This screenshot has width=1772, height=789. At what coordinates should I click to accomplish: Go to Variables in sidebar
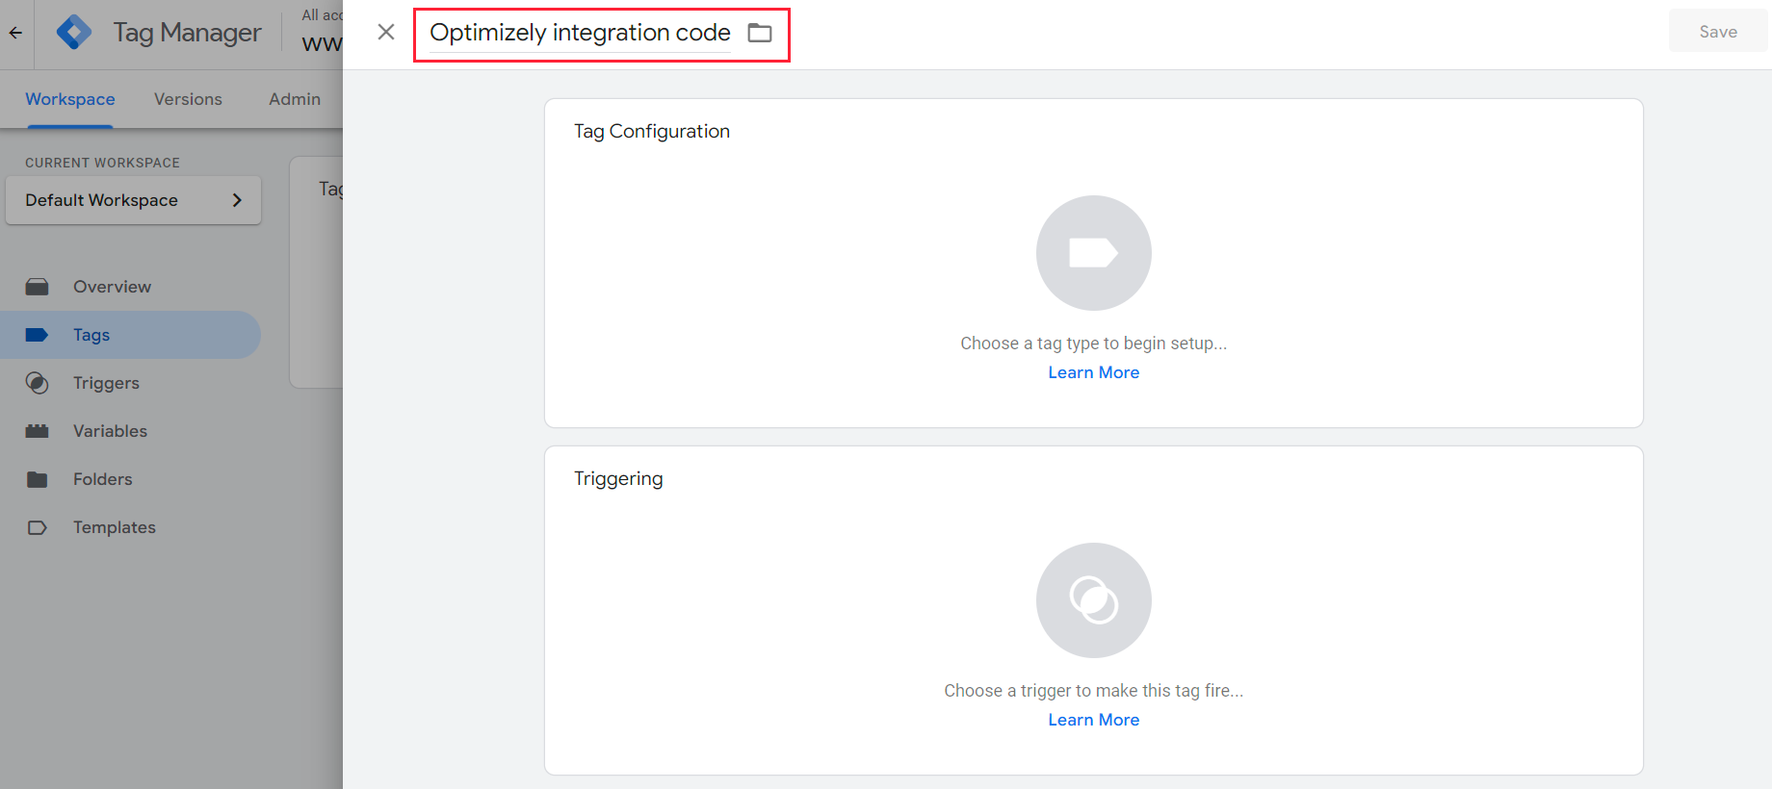(x=110, y=431)
